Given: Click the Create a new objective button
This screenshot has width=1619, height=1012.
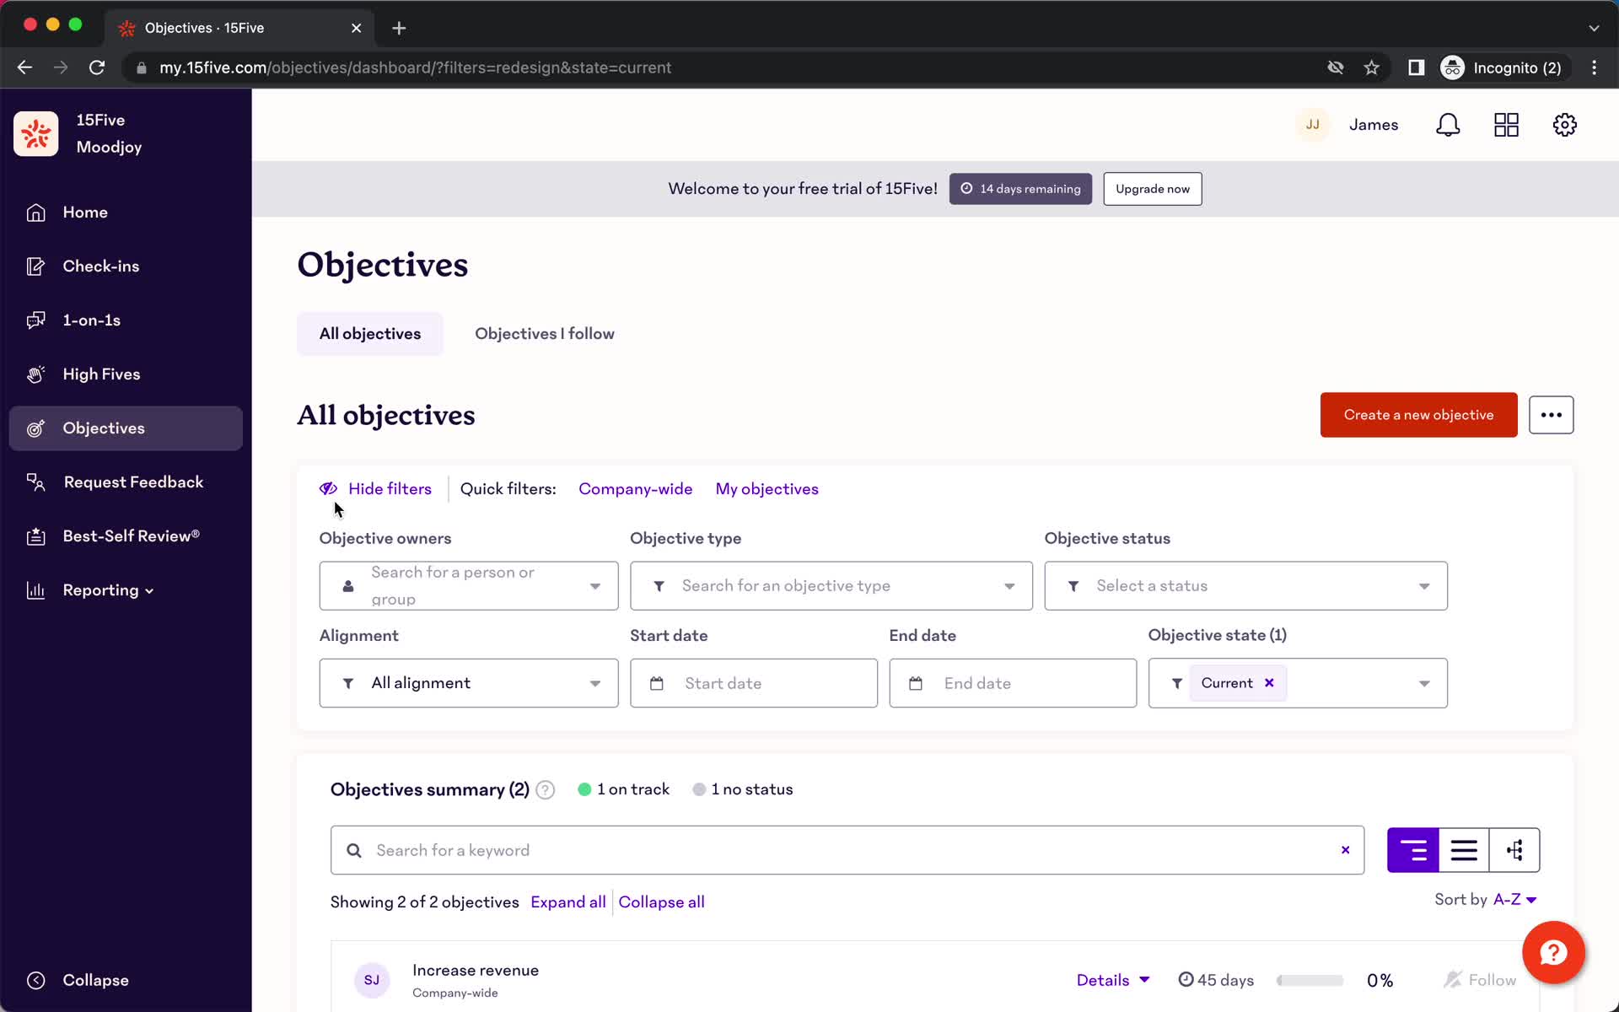Looking at the screenshot, I should click(1418, 414).
